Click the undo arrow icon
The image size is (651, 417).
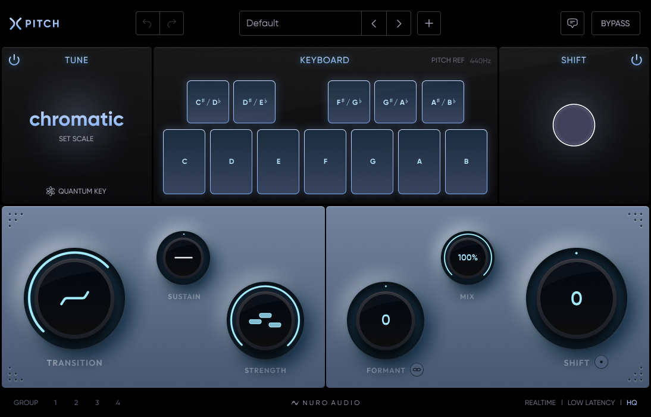pos(148,23)
